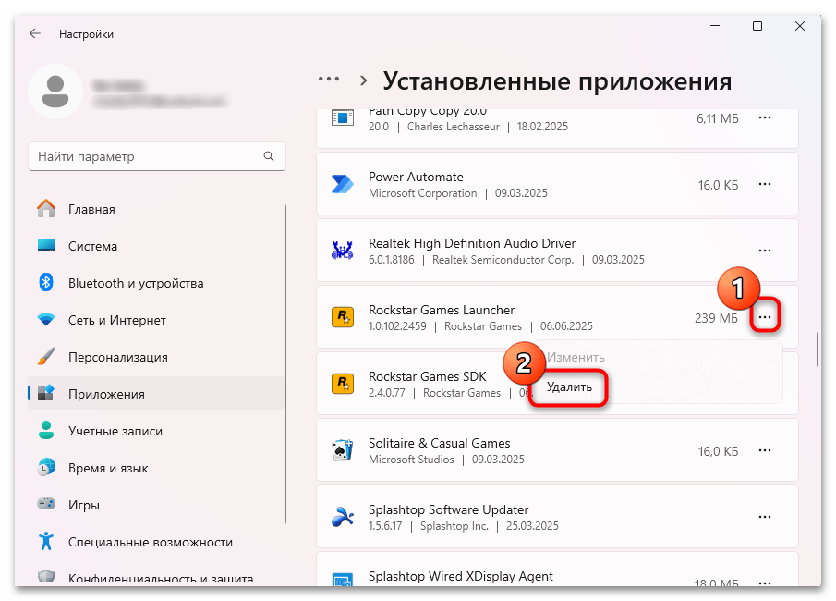Open options menu for Splashtop Software Updater

pos(765,517)
